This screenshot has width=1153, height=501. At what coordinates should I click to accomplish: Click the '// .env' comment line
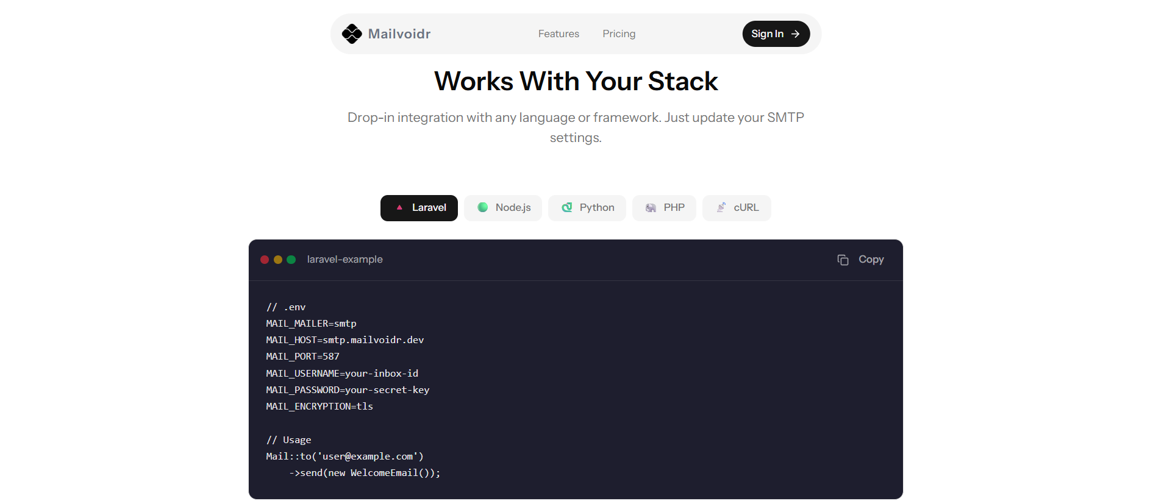(286, 307)
